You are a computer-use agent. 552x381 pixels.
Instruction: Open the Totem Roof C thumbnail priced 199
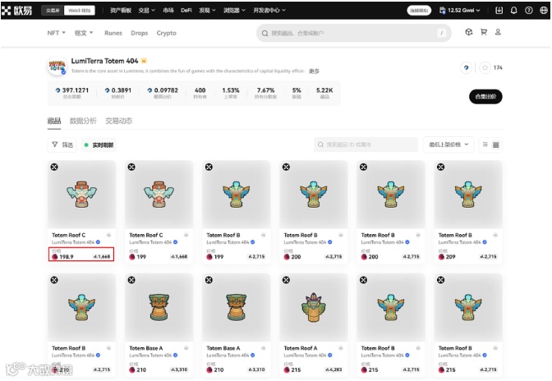(x=159, y=195)
